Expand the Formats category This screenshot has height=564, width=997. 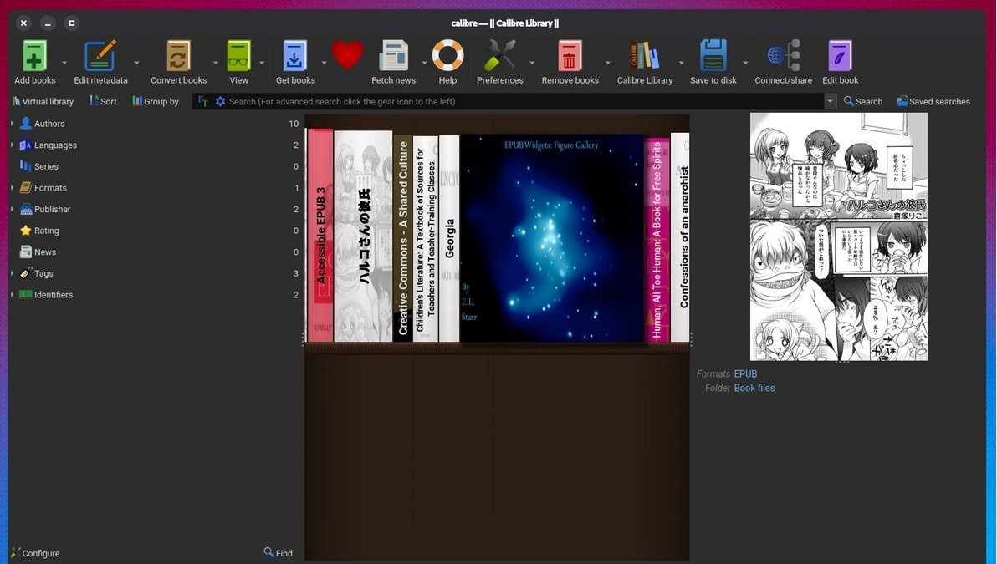12,187
